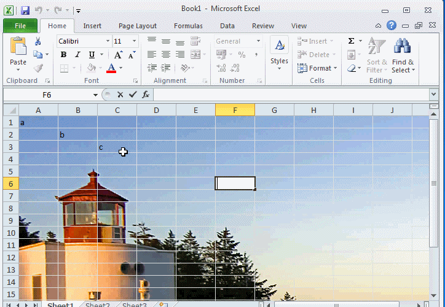Select cell C3 containing 'c'
Image resolution: width=445 pixels, height=307 pixels.
117,147
